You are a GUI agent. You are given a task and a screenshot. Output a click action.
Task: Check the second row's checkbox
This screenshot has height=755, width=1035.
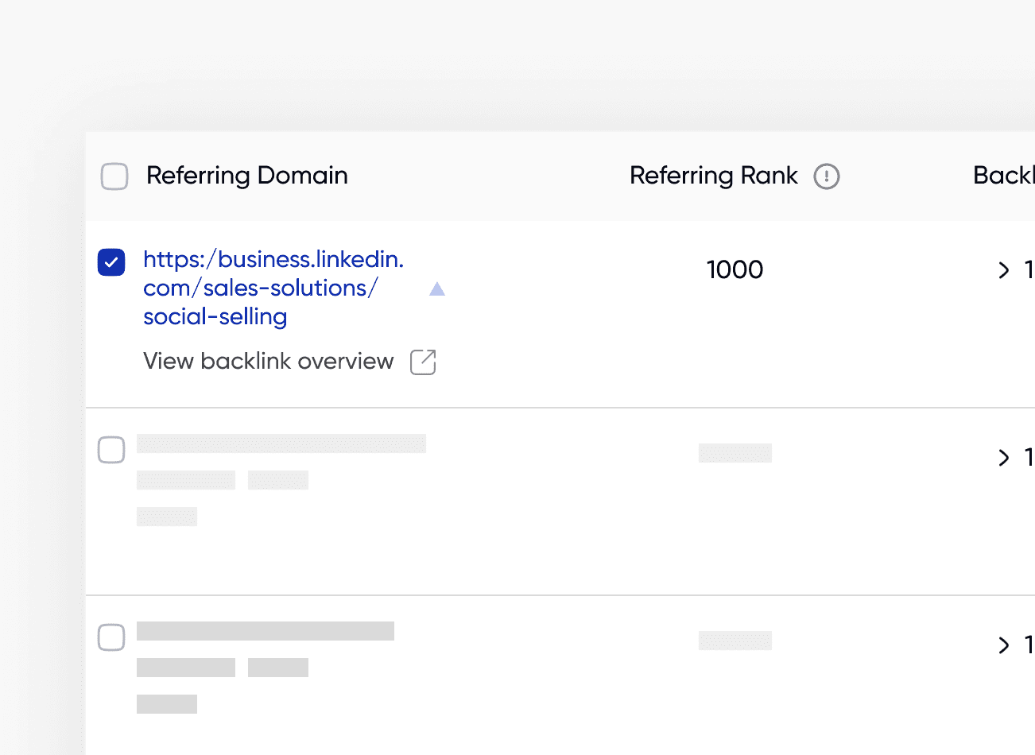(111, 449)
